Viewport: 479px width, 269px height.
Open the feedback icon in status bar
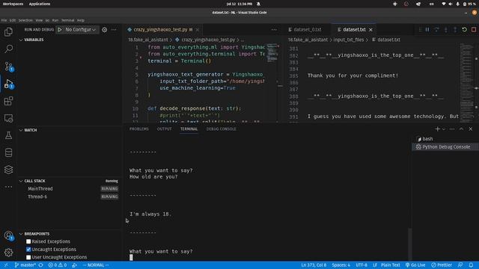tap(460, 265)
